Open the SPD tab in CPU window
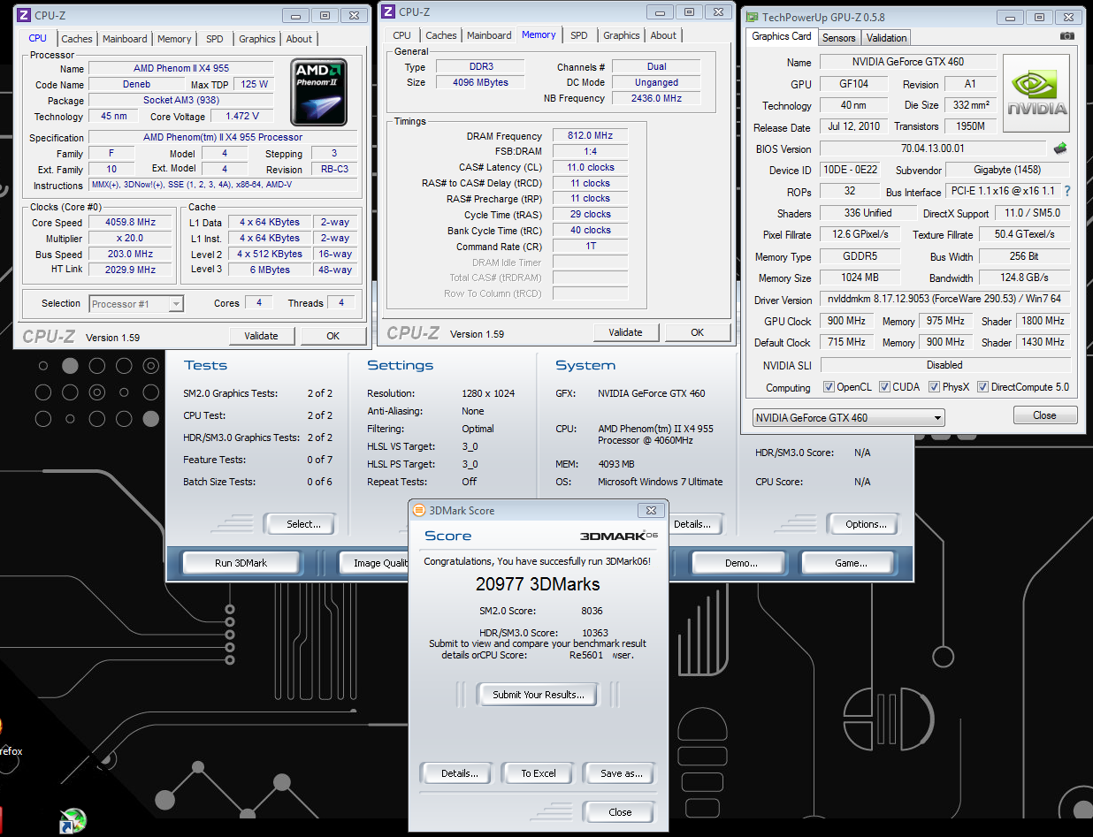This screenshot has width=1093, height=837. pyautogui.click(x=215, y=39)
